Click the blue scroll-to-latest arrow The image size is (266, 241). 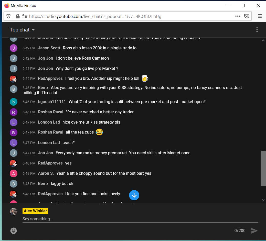[x=134, y=195]
